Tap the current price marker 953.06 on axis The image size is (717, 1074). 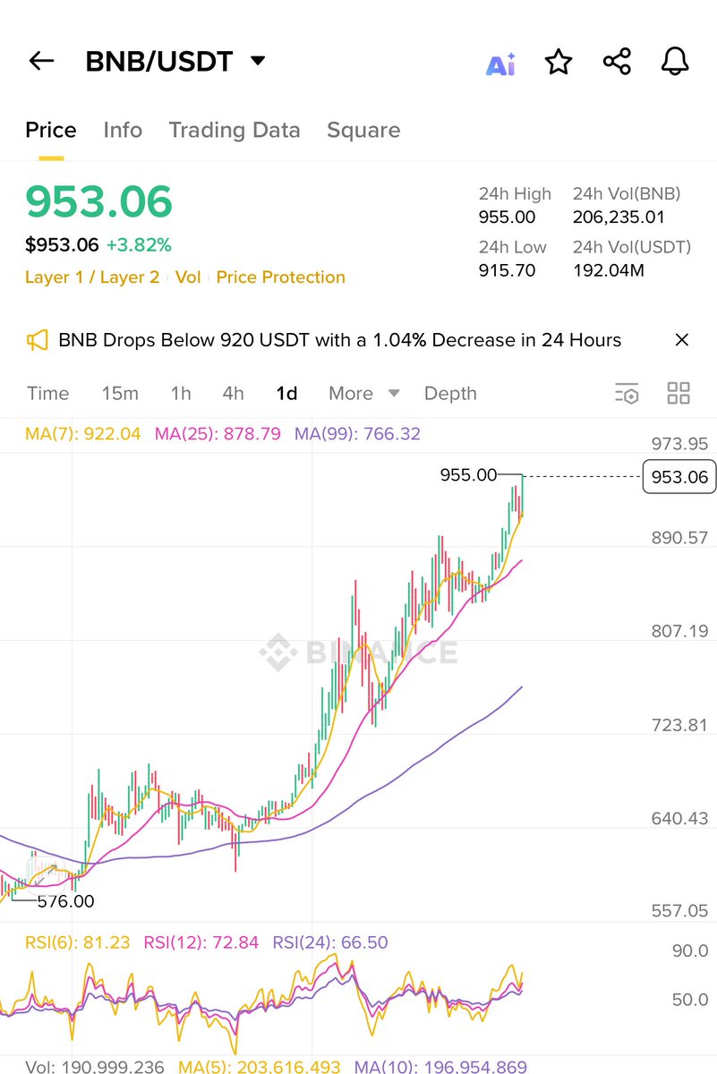(x=680, y=477)
